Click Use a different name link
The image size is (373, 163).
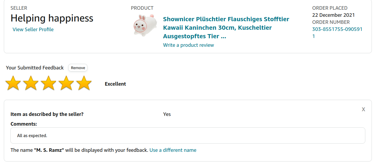pyautogui.click(x=173, y=150)
